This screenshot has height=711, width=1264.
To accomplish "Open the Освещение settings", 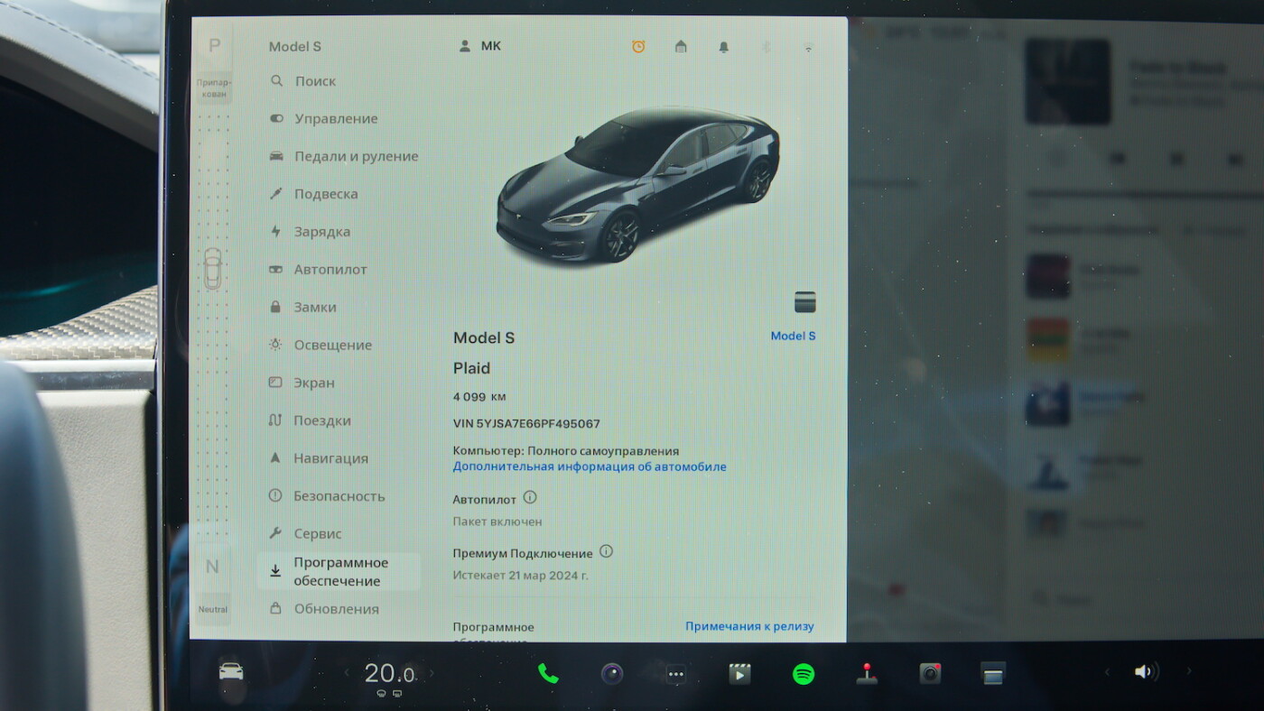I will tap(321, 346).
